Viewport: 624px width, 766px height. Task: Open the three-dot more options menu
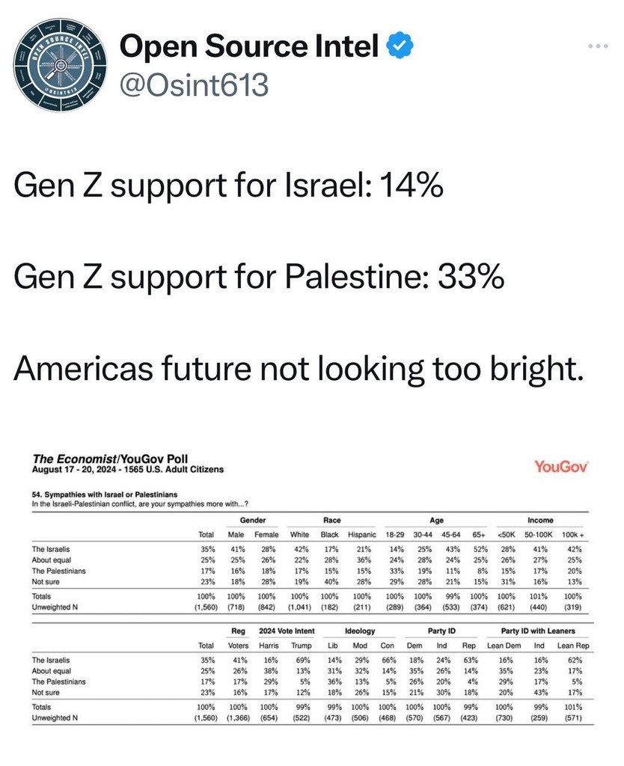[x=600, y=46]
